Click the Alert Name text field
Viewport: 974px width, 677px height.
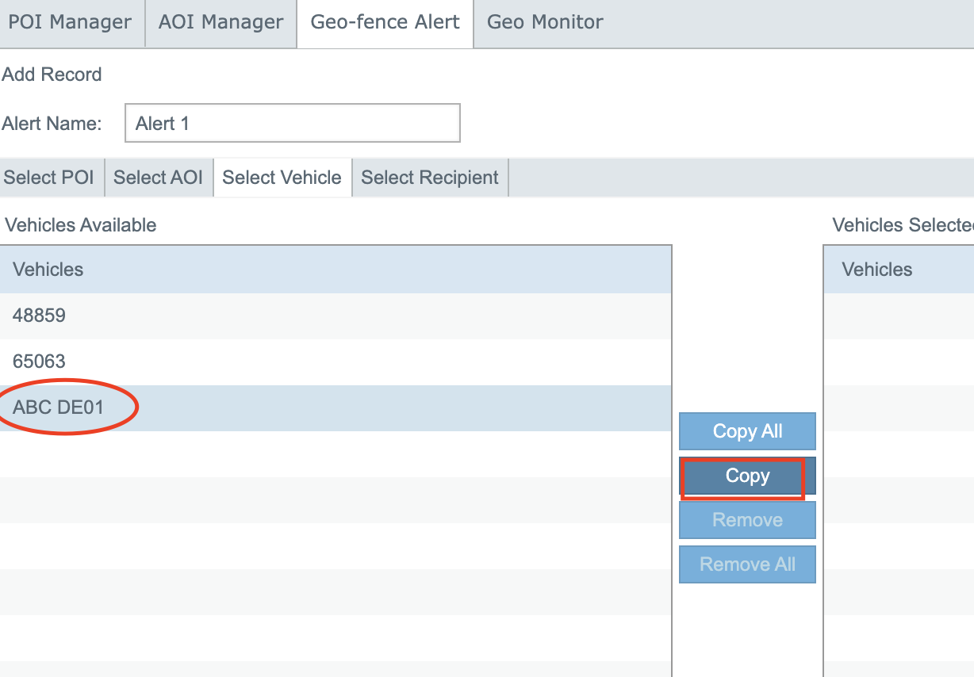(x=292, y=124)
